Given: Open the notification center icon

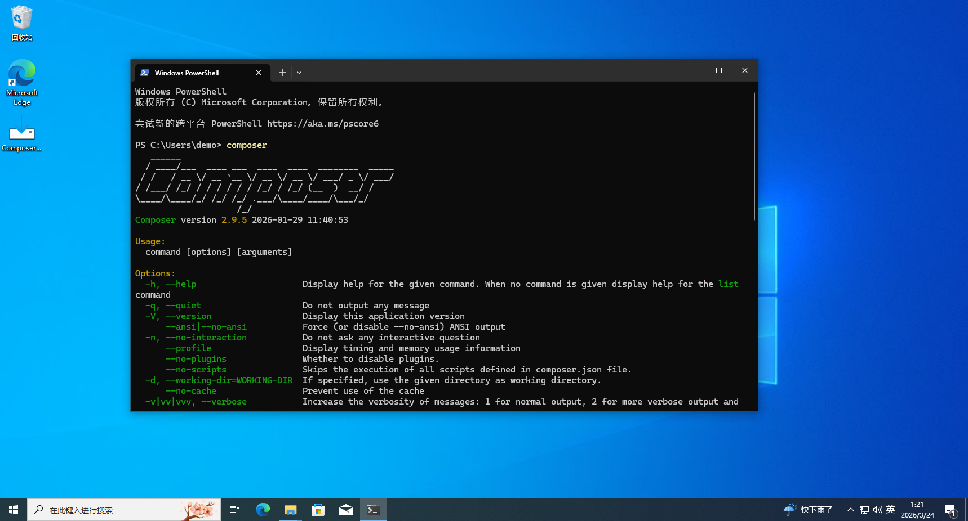Looking at the screenshot, I should click(x=951, y=510).
